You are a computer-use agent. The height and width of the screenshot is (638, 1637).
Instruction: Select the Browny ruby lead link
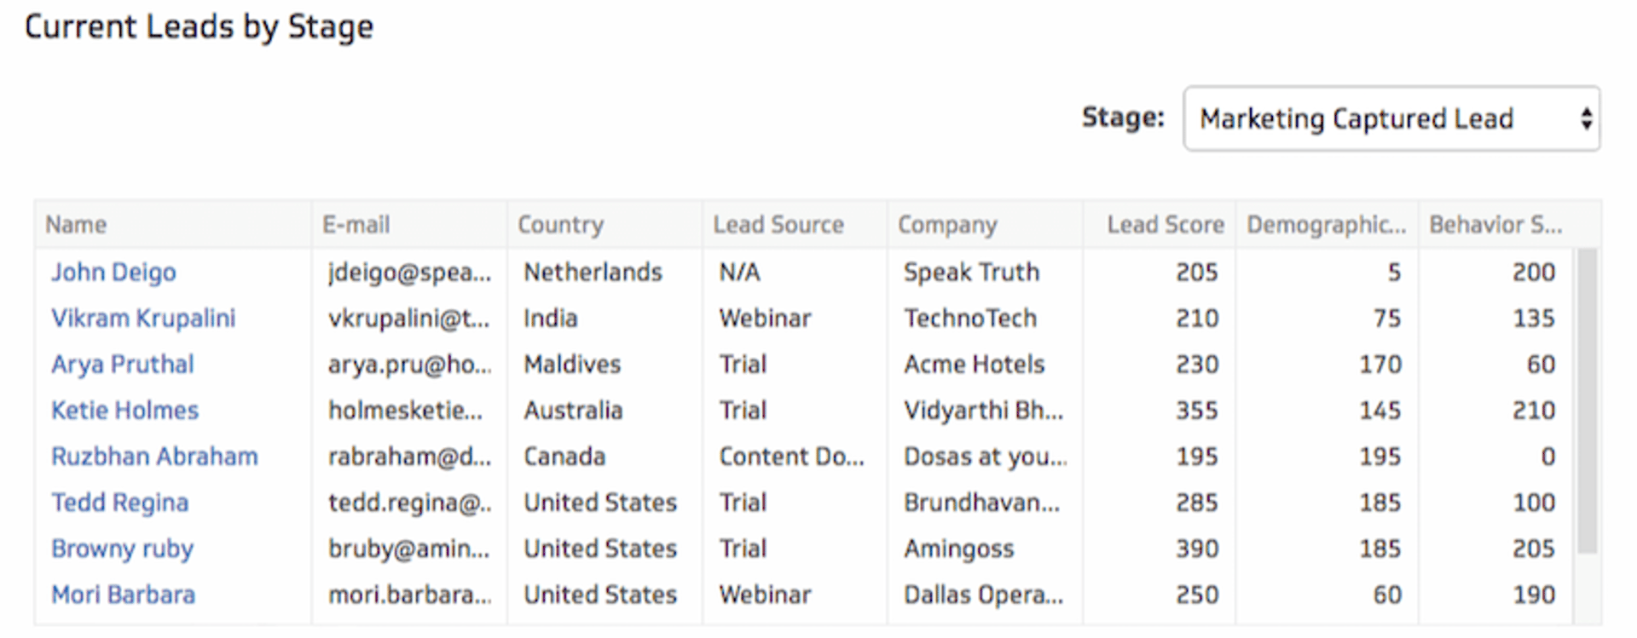(x=122, y=549)
